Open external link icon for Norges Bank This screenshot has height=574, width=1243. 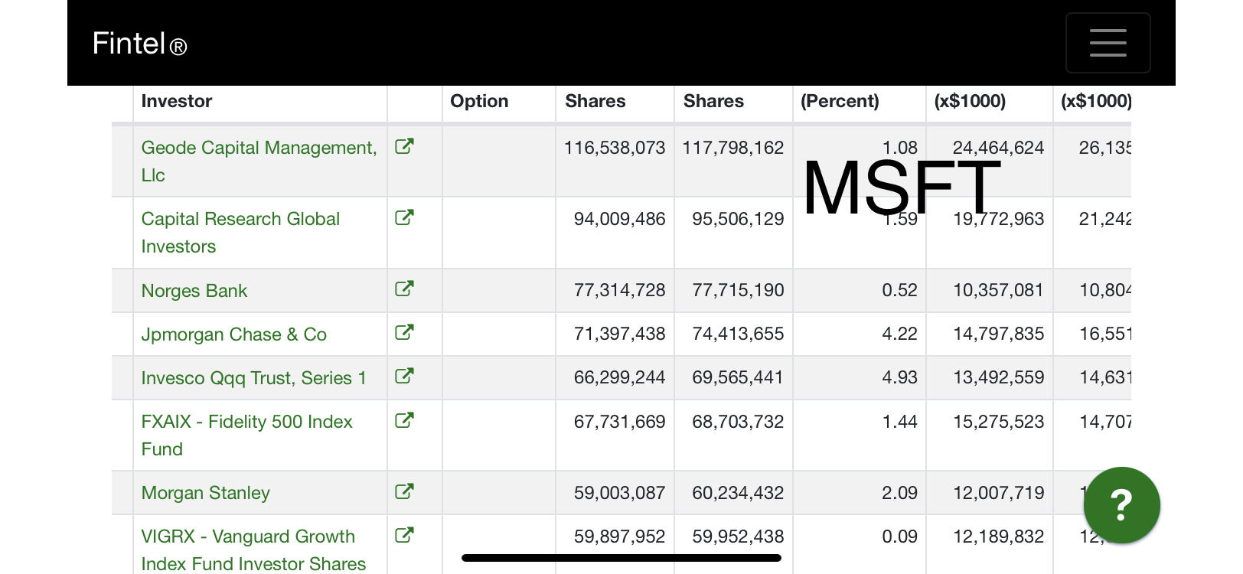coord(404,289)
